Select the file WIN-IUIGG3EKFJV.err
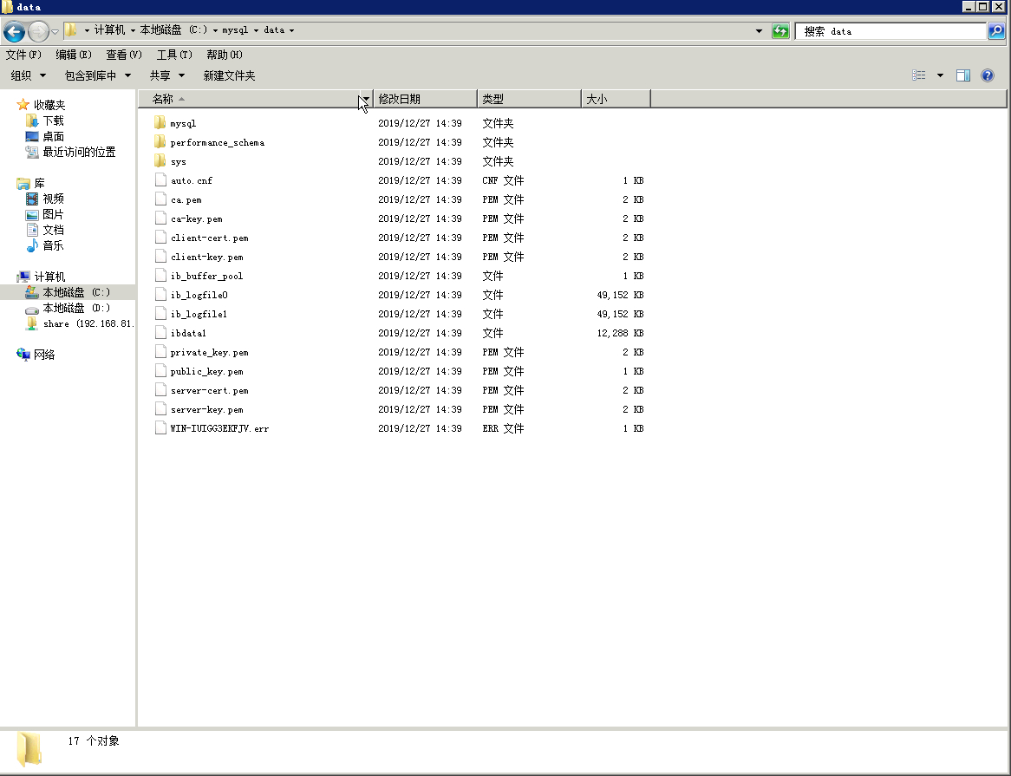The height and width of the screenshot is (776, 1011). tap(219, 428)
